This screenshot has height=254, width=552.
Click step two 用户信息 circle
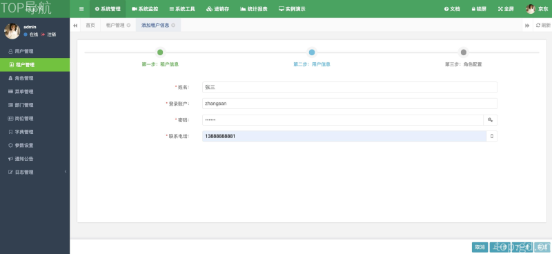[312, 52]
